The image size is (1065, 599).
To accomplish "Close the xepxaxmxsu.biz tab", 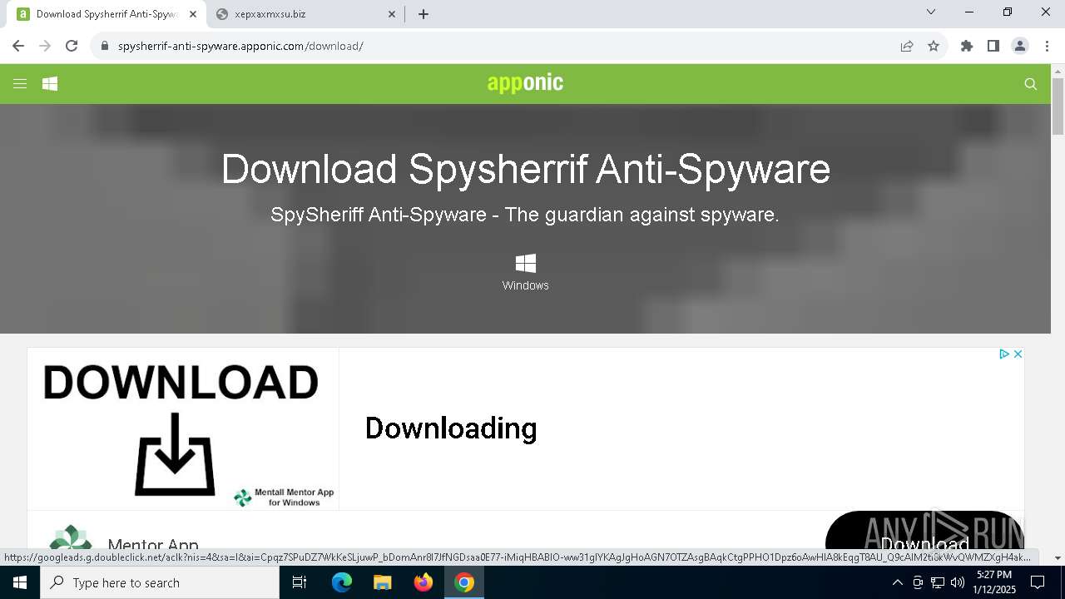I will coord(393,14).
